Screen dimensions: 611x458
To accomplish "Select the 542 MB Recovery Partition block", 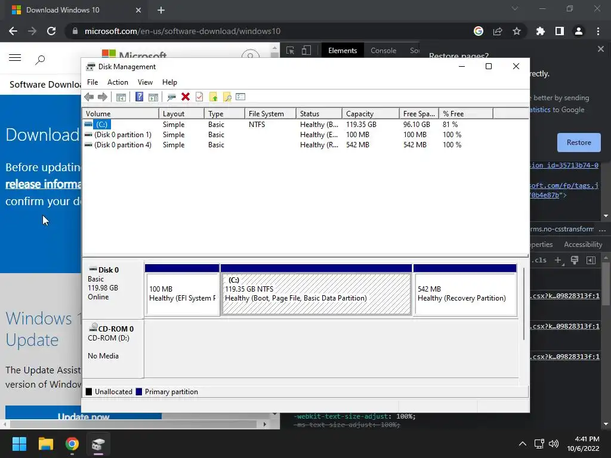I will click(465, 290).
